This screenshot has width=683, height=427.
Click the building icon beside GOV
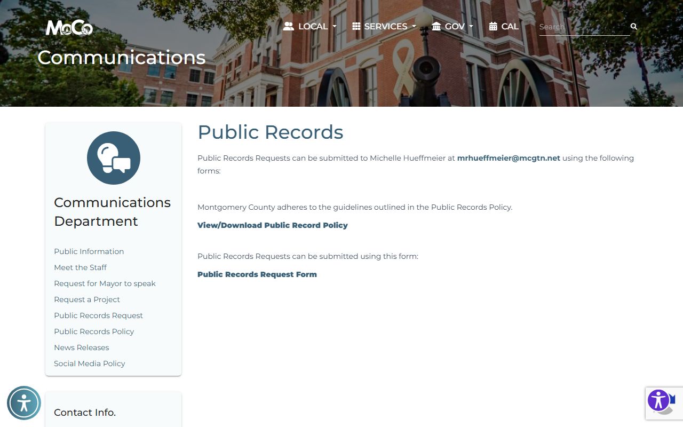tap(436, 26)
